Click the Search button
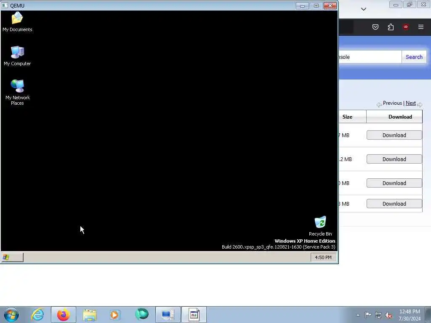Image resolution: width=431 pixels, height=323 pixels. pyautogui.click(x=414, y=57)
